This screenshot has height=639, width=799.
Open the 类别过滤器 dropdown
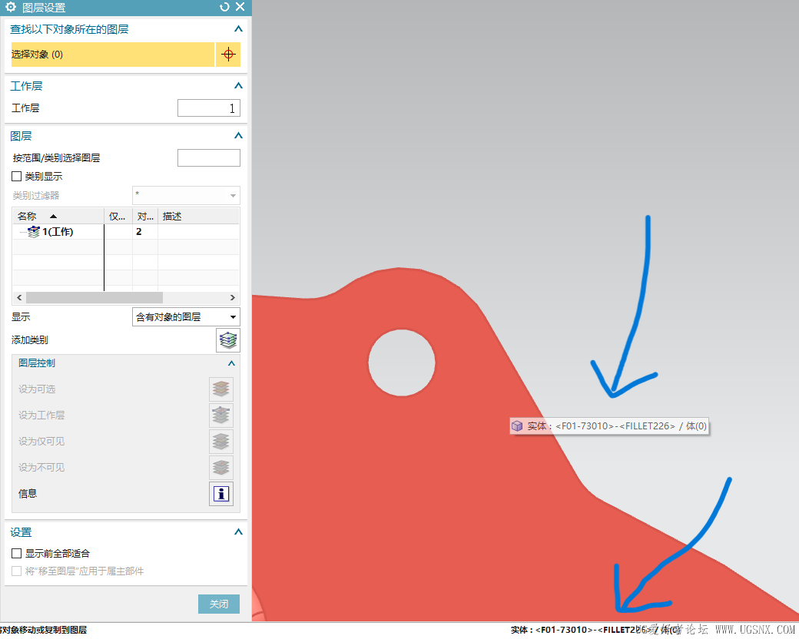pyautogui.click(x=186, y=195)
